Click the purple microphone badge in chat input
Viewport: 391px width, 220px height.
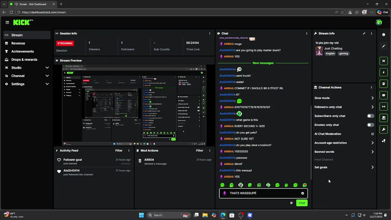225,193
